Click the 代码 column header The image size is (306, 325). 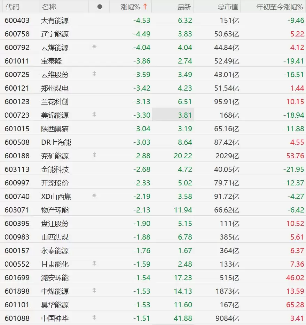pyautogui.click(x=12, y=7)
